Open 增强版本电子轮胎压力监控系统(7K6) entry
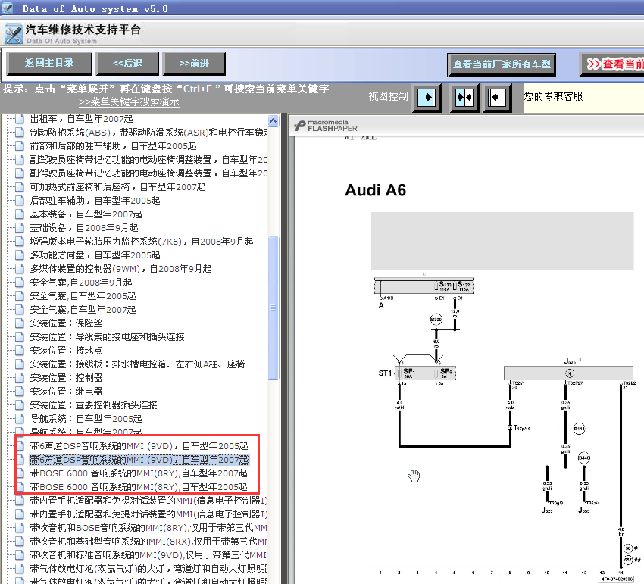The image size is (644, 584). pos(141,241)
